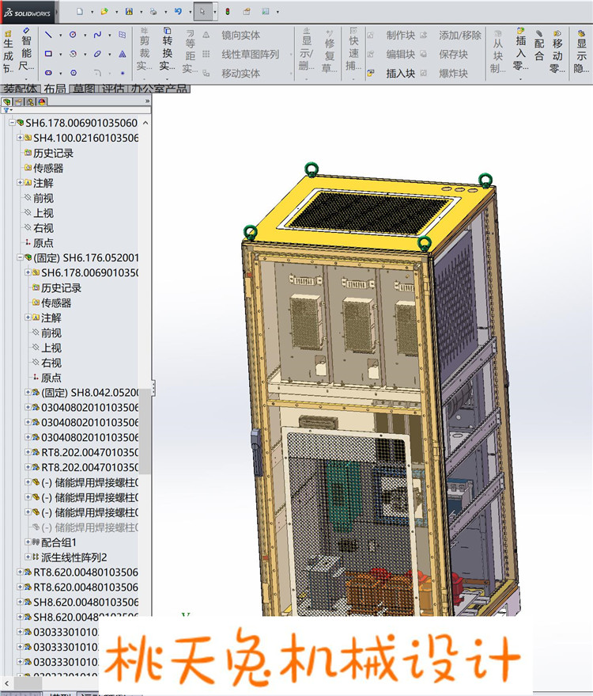Open the Rectangle tool dropdown arrow
This screenshot has height=696, width=593.
point(61,54)
